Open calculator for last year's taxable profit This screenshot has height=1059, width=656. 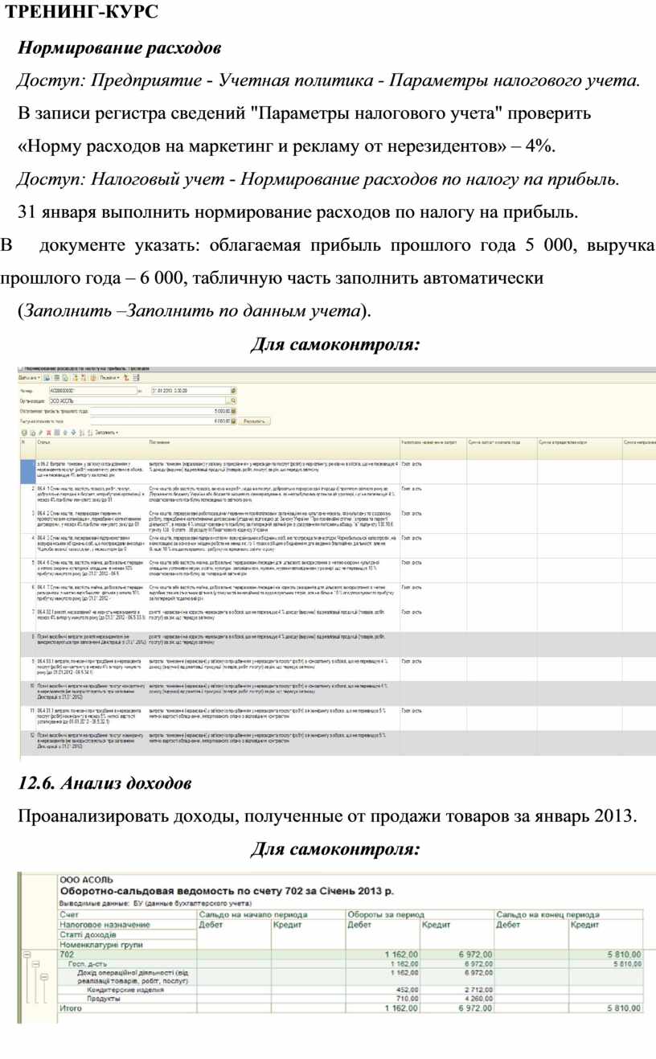(233, 410)
